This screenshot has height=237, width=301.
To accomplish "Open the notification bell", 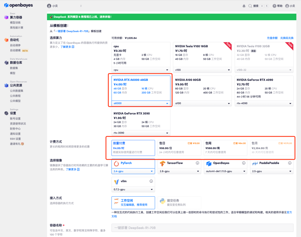I will (244, 6).
